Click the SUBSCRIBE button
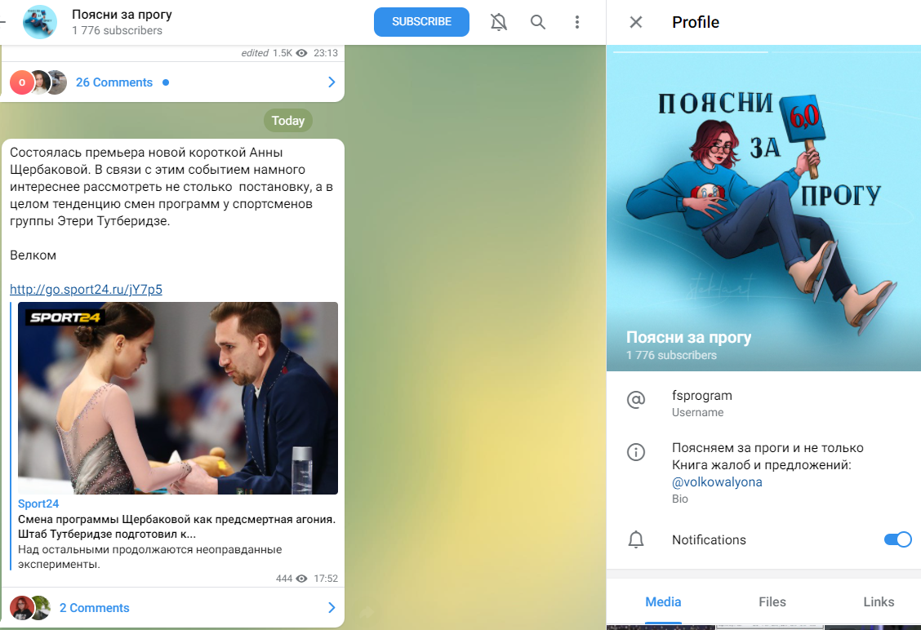 click(x=421, y=22)
